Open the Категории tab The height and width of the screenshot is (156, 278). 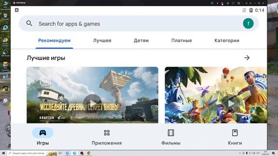(227, 40)
